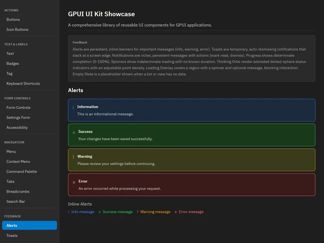
Task: Open the Accessibility page
Action: (29, 128)
